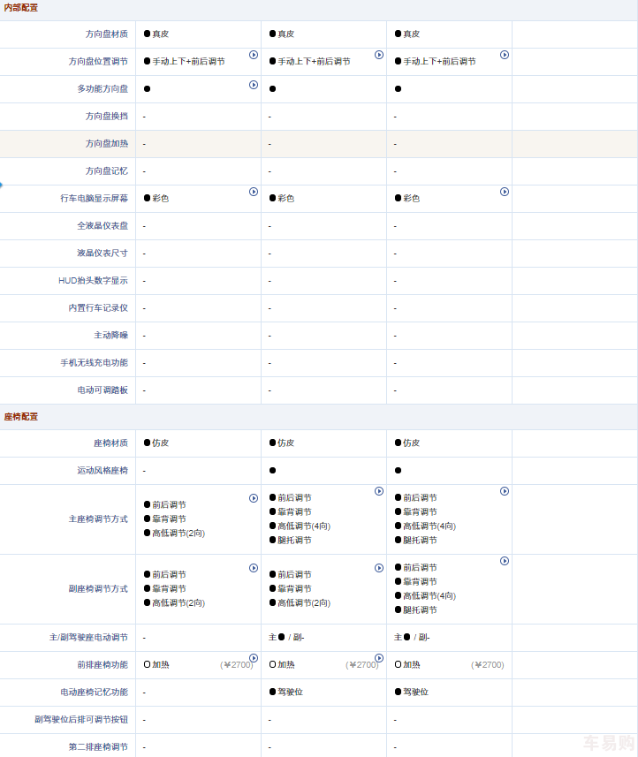Click the (¥2700) price in third model column
Image resolution: width=638 pixels, height=757 pixels.
coord(487,665)
